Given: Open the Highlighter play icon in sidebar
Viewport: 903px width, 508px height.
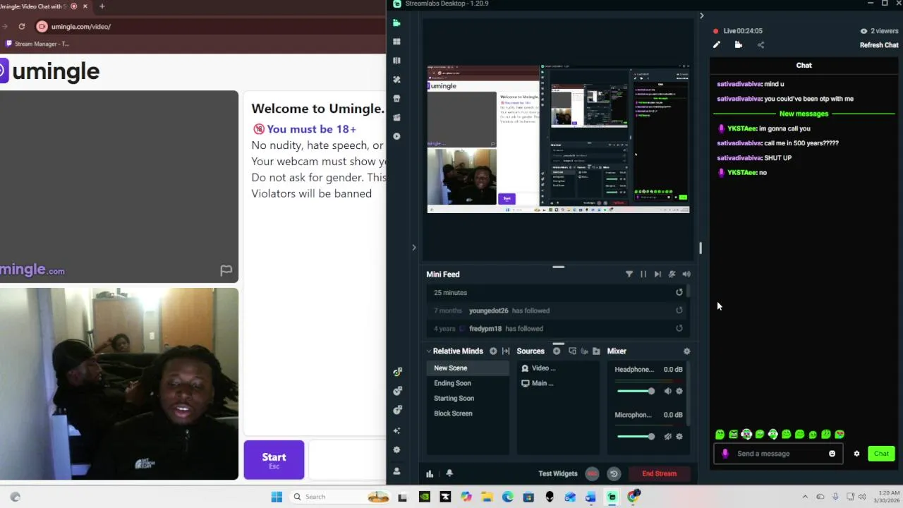Looking at the screenshot, I should point(396,136).
